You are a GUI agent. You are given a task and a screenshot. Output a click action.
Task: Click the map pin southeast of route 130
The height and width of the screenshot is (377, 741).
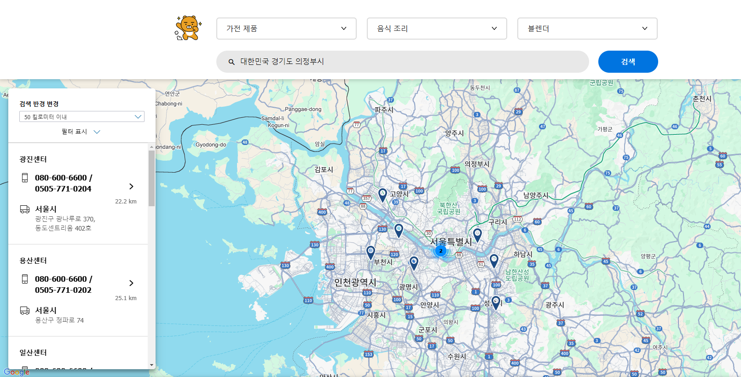point(399,231)
